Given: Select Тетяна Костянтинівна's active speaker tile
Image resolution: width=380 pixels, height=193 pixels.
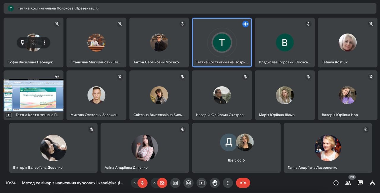Looking at the screenshot, I should coord(222,42).
